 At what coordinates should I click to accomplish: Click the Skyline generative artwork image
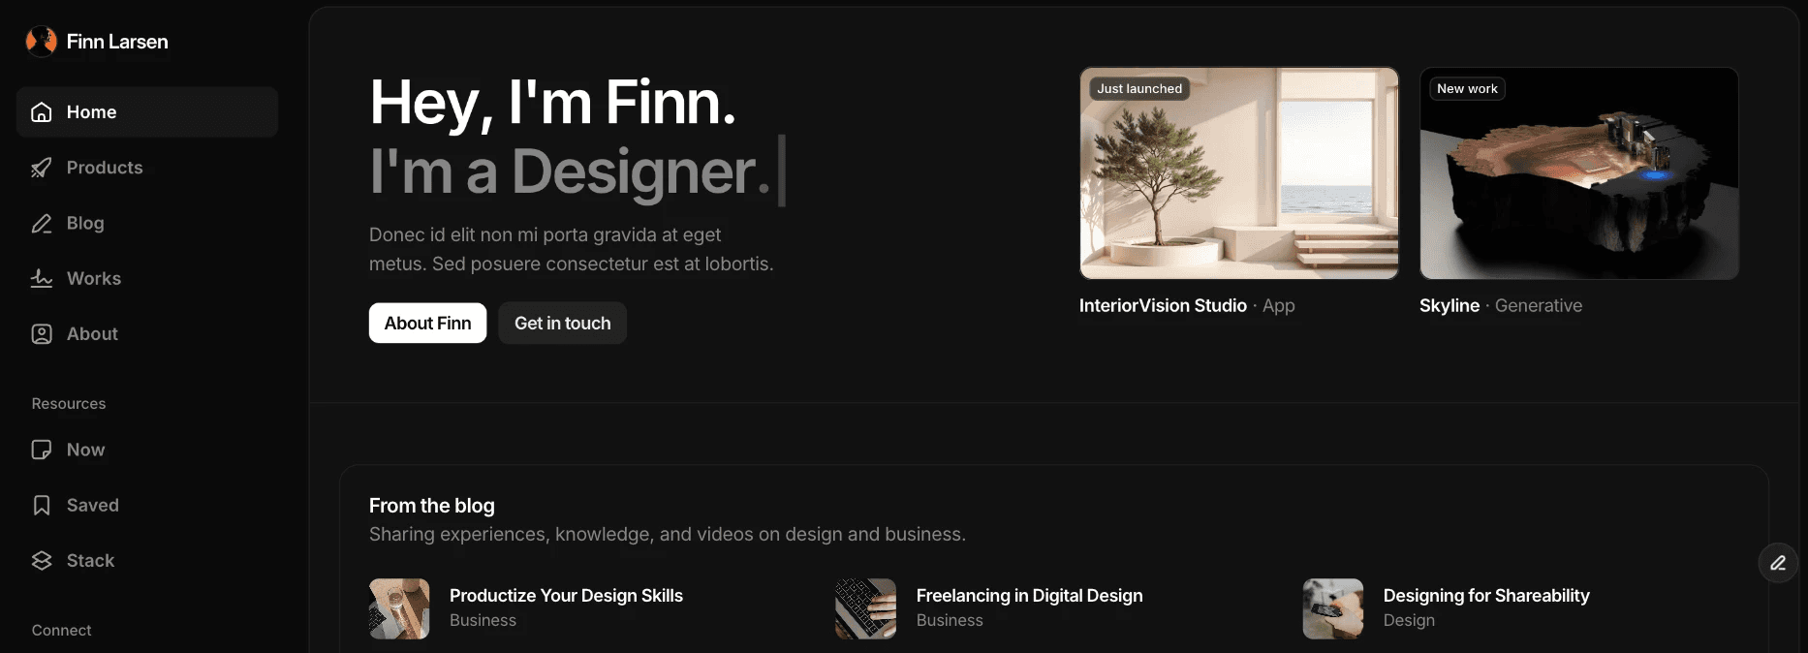point(1579,173)
